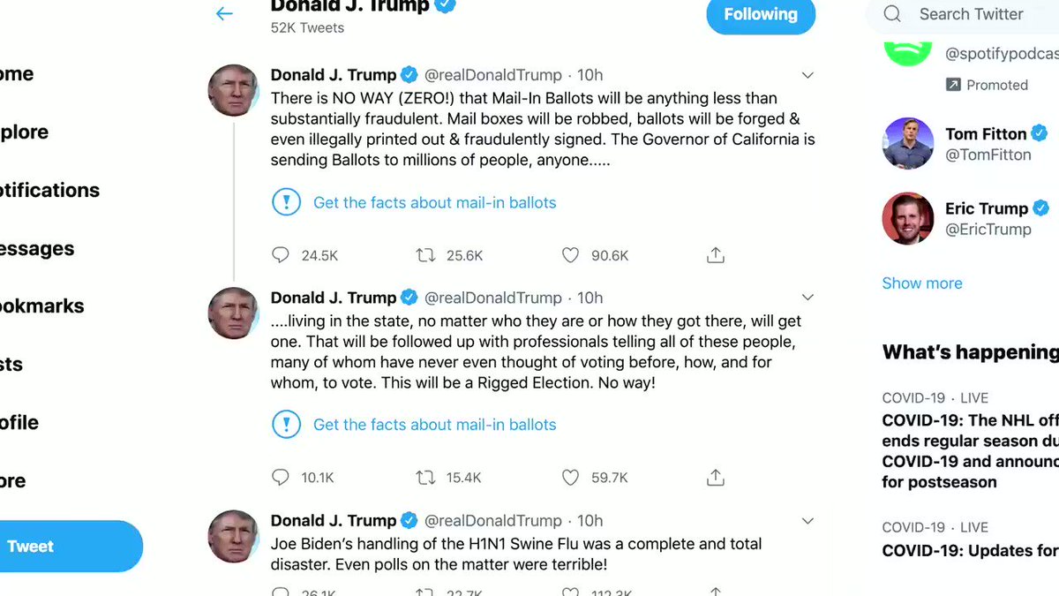
Task: Retweet the first tweet with 25.6K retweets
Action: click(425, 255)
